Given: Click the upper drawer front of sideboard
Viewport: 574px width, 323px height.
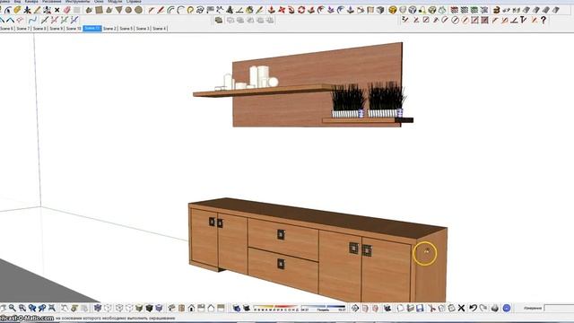Looking at the screenshot, I should pos(283,240).
